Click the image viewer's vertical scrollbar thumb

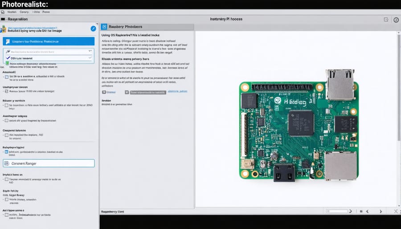(x=399, y=87)
